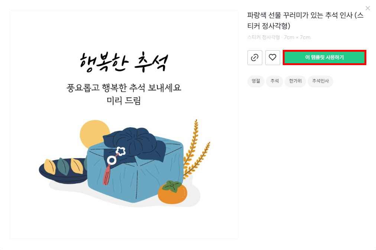Click the 풍요롭고 행복한 추석 보내세요 text line

coord(124,88)
